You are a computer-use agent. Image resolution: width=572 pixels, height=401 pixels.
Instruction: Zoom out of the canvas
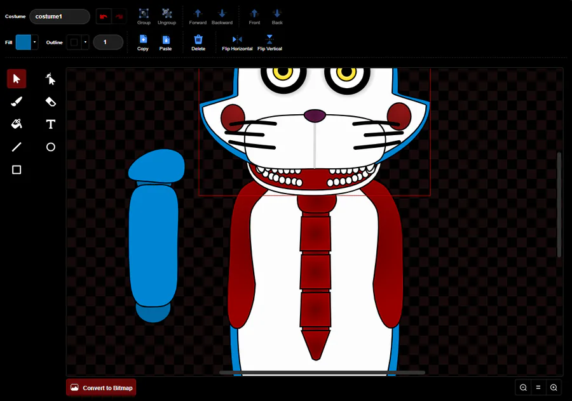(523, 388)
